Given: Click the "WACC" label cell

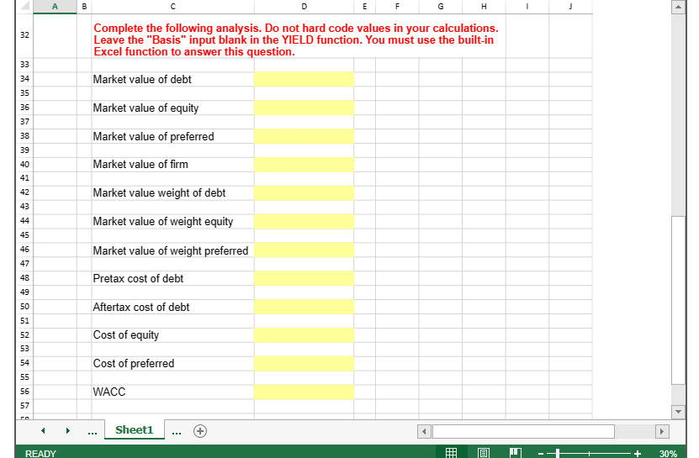Looking at the screenshot, I should [x=109, y=392].
